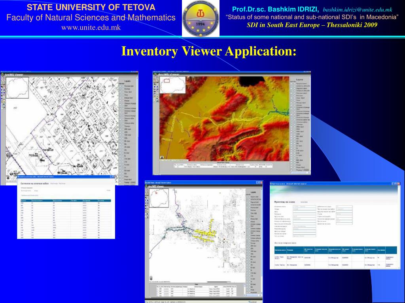Toggle 100k layer visibility checkbox in the terrain viewer

(x=291, y=134)
